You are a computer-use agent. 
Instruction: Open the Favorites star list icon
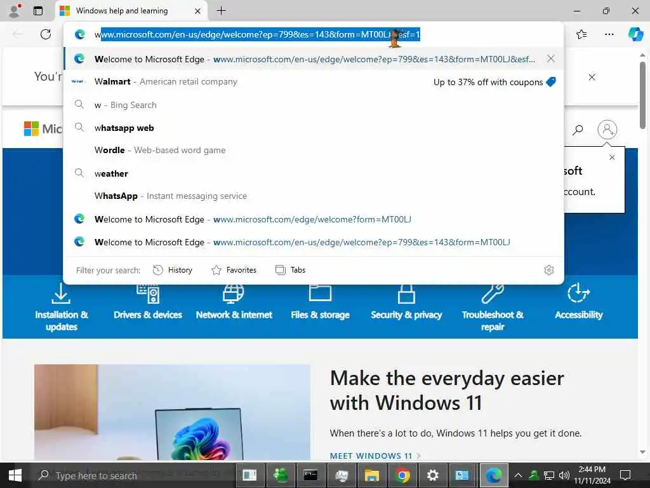(x=581, y=34)
